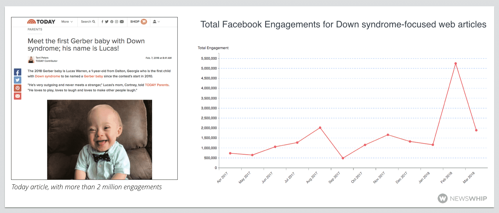The width and height of the screenshot is (499, 213).
Task: Follow the 'Down syndrome' article link
Action: click(47, 76)
